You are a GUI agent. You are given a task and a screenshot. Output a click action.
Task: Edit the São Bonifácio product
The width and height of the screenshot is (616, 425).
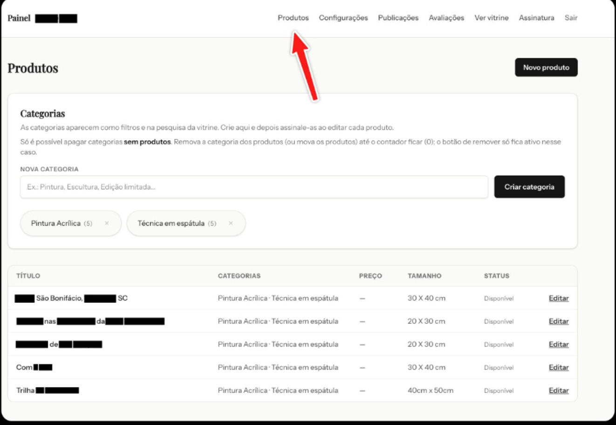click(558, 298)
